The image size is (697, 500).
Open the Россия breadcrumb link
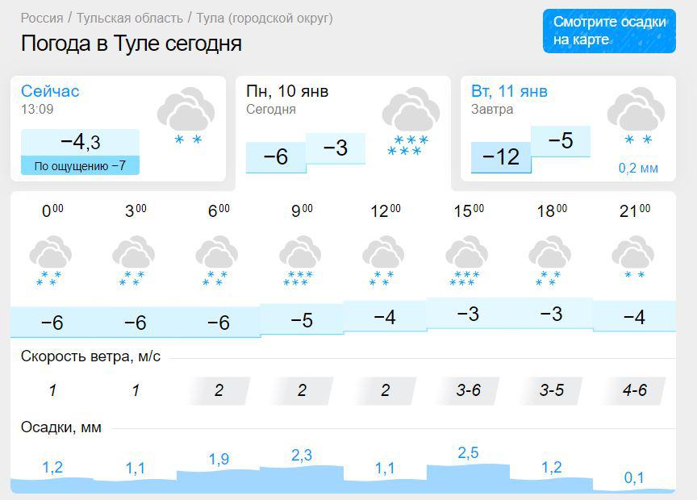(42, 19)
